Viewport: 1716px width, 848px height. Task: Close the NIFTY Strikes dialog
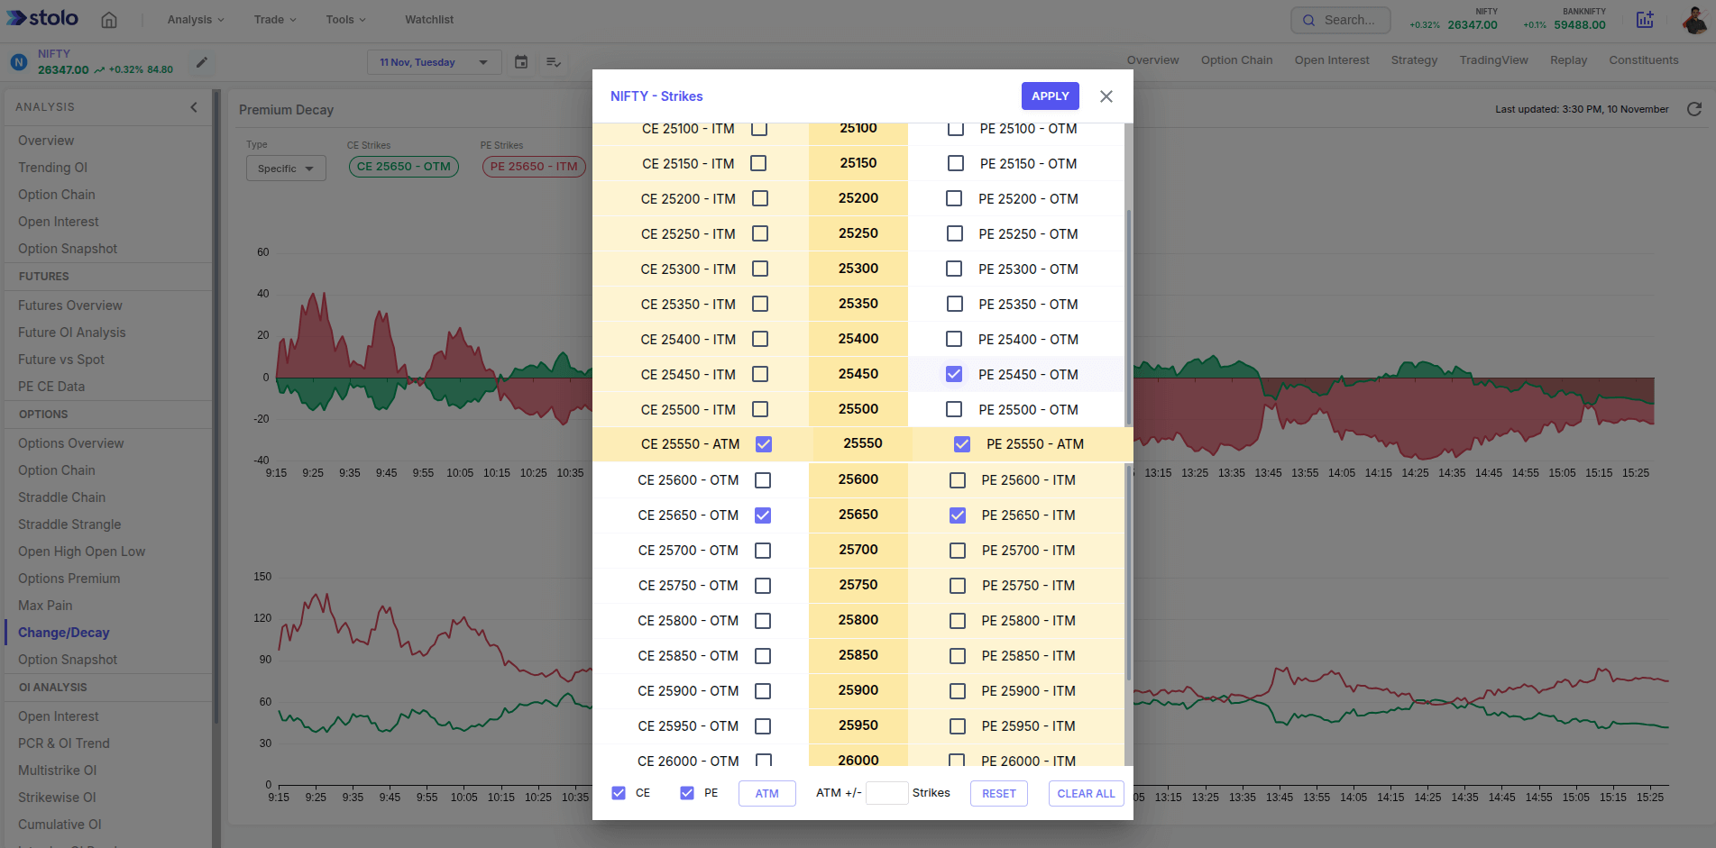tap(1106, 96)
